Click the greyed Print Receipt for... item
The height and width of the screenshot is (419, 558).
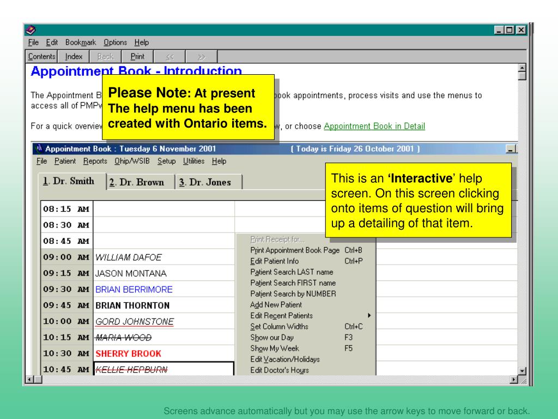(x=277, y=240)
